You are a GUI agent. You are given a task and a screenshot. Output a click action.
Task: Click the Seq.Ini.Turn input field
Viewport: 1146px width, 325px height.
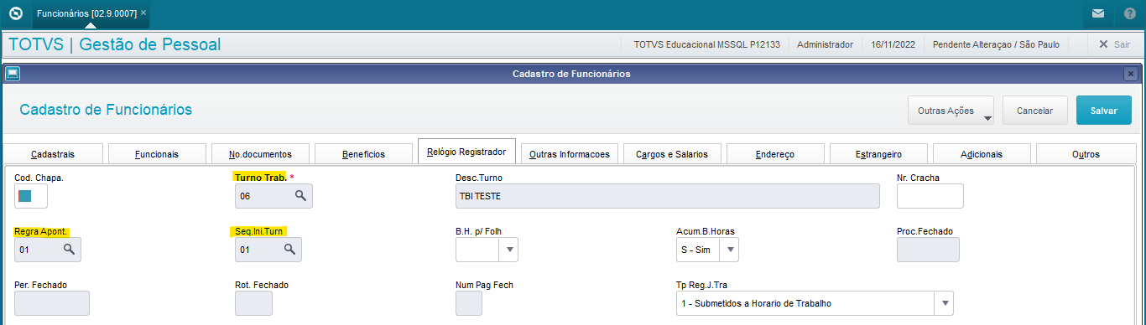268,250
